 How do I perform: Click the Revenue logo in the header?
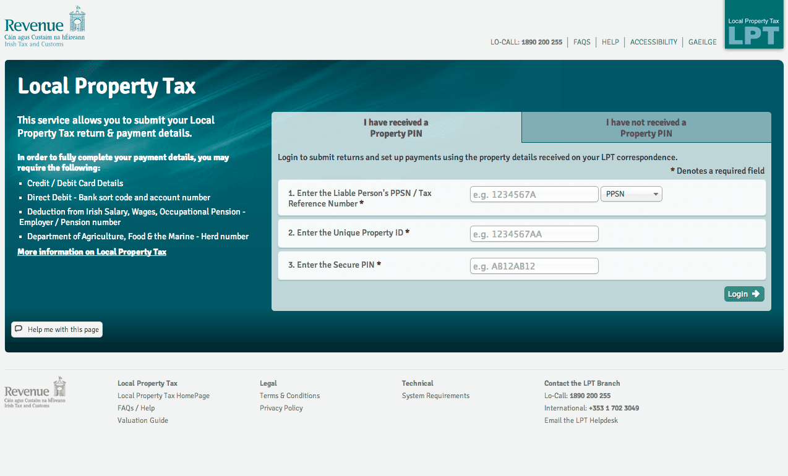click(44, 25)
